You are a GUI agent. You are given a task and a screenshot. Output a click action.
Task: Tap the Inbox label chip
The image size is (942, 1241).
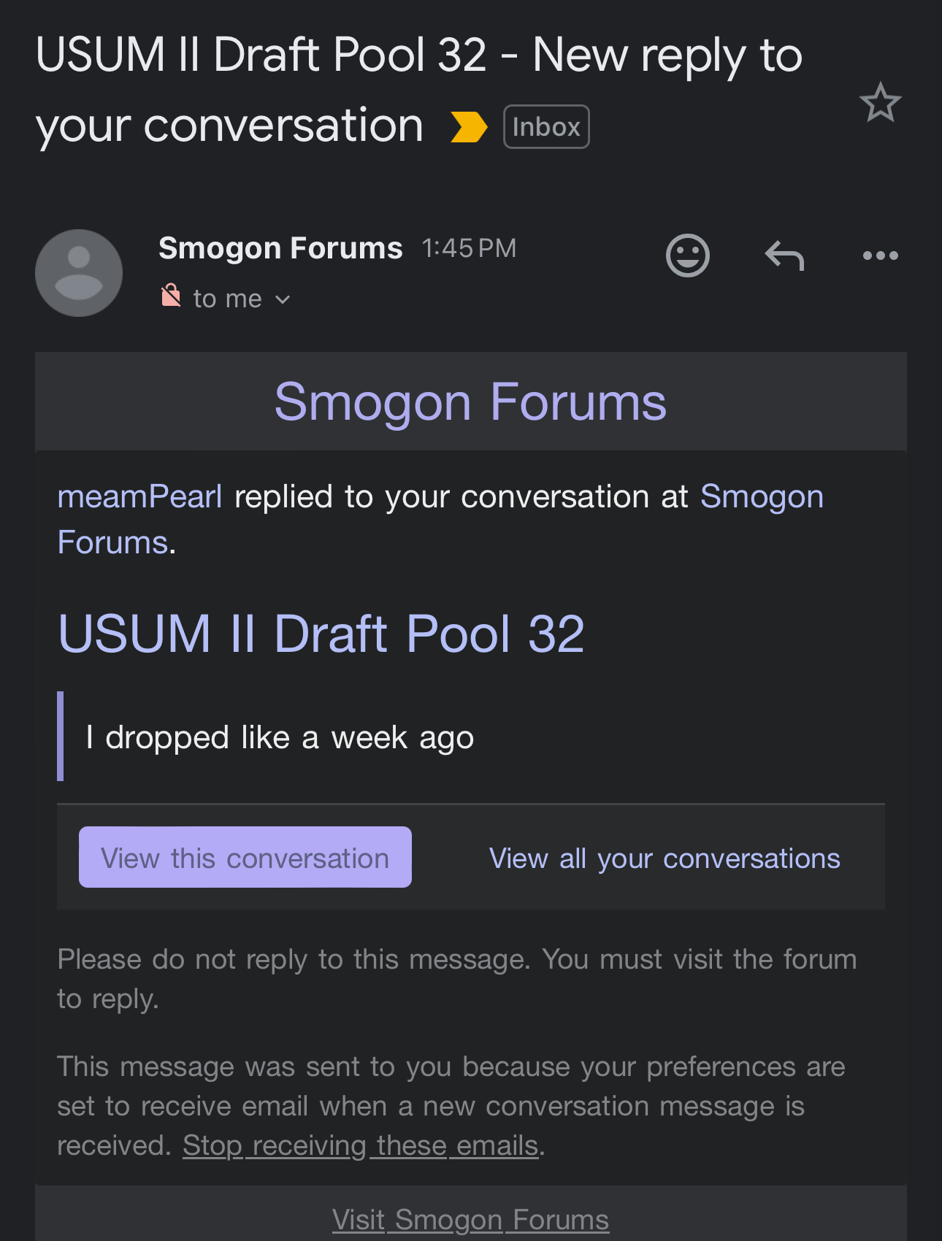point(546,127)
